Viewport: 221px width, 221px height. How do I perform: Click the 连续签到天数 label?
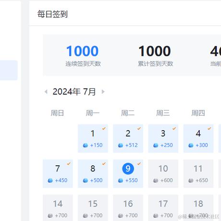coord(83,64)
